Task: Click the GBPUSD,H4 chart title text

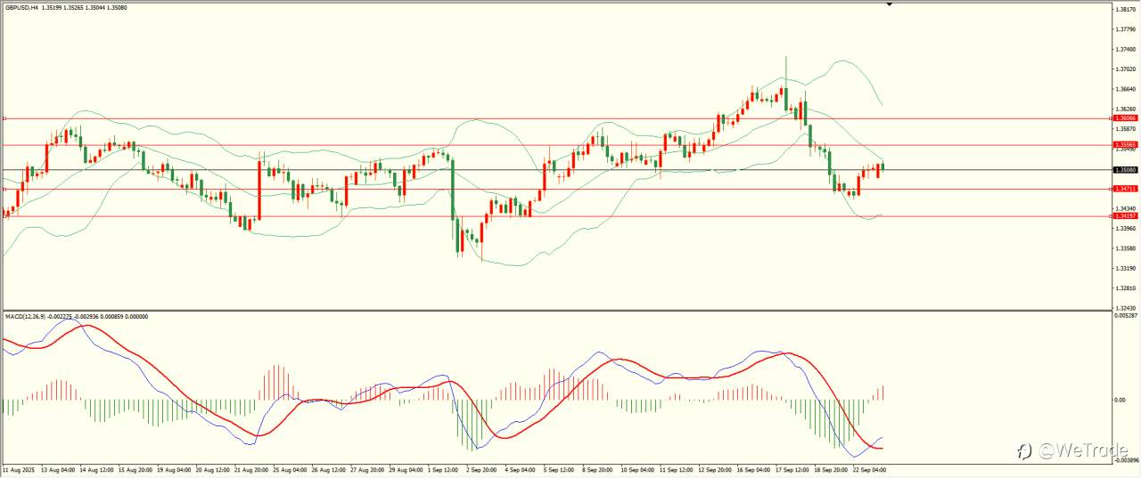Action: point(21,8)
